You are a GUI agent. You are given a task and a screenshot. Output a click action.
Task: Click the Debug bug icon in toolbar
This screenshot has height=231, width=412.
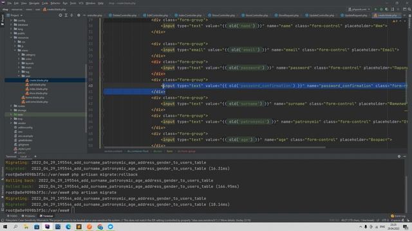pyautogui.click(x=381, y=9)
